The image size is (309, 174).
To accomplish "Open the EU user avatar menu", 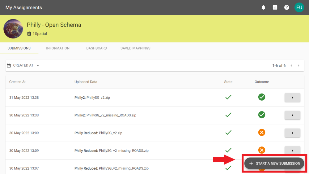I will 299,7.
